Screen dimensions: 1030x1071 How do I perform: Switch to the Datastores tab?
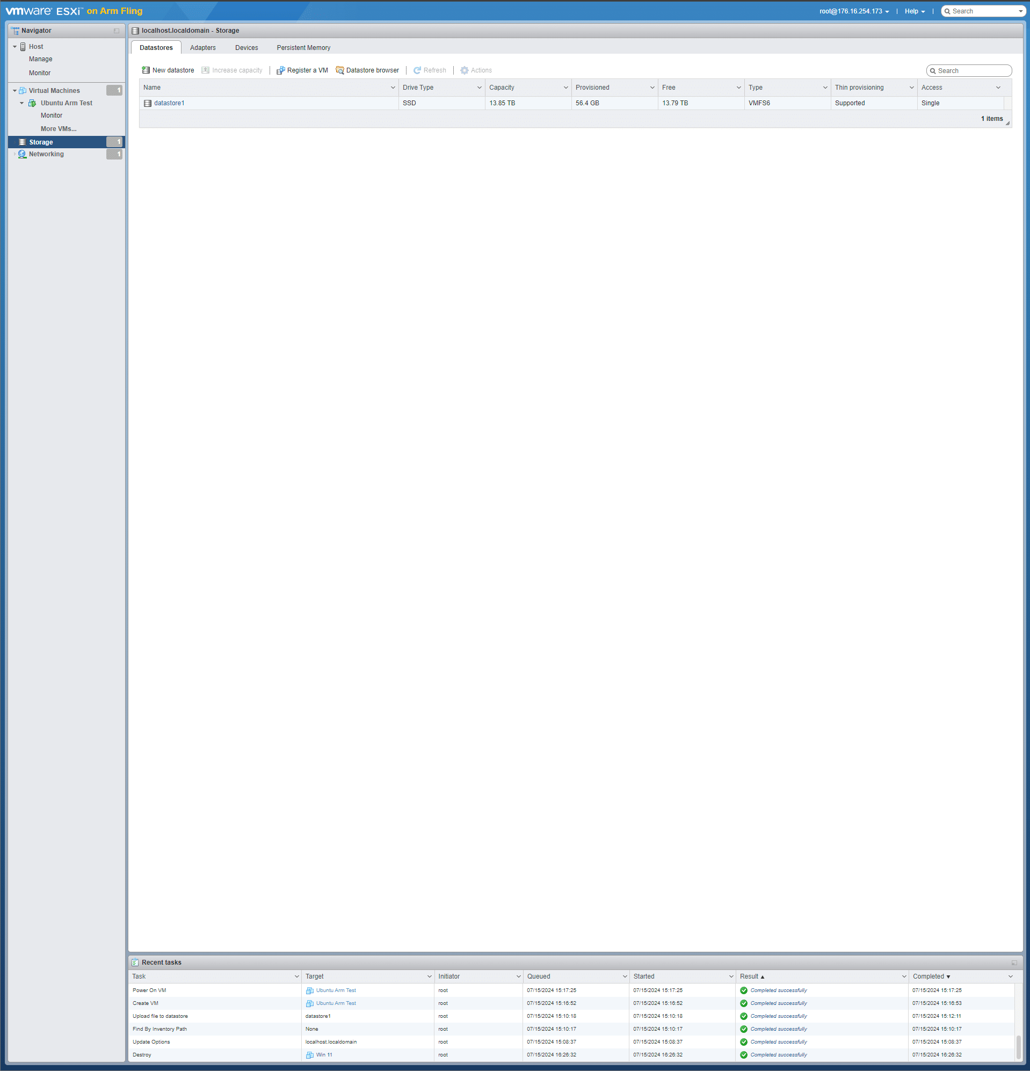(156, 48)
